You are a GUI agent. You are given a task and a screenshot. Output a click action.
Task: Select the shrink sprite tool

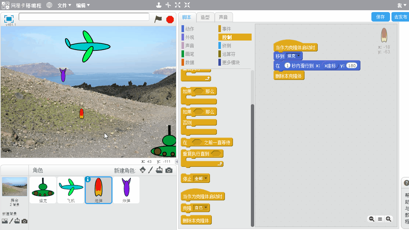(187, 5)
